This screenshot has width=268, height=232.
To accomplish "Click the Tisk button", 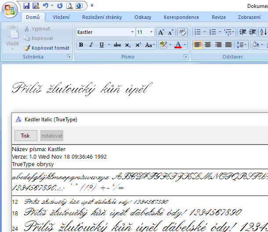I will 25,136.
